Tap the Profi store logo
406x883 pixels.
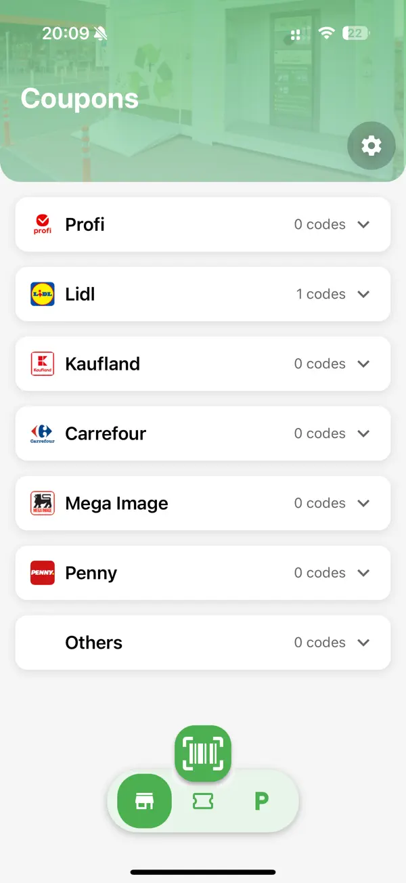42,224
